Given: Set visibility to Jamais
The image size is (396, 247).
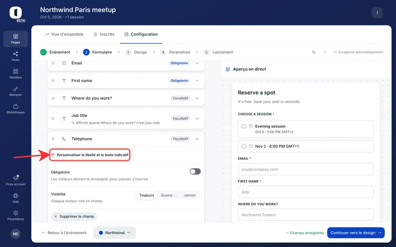Looking at the screenshot, I should pyautogui.click(x=189, y=195).
